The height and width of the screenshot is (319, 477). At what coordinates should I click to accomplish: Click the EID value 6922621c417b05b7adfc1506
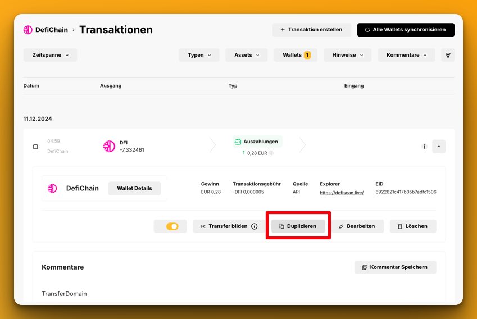tap(406, 192)
